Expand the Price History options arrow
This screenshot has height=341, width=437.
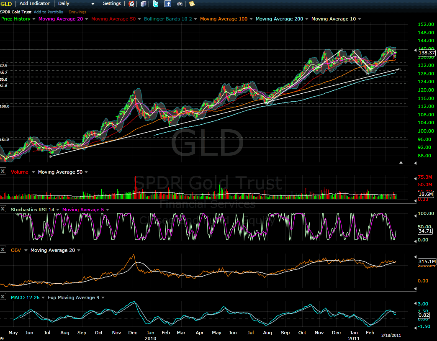(x=34, y=19)
